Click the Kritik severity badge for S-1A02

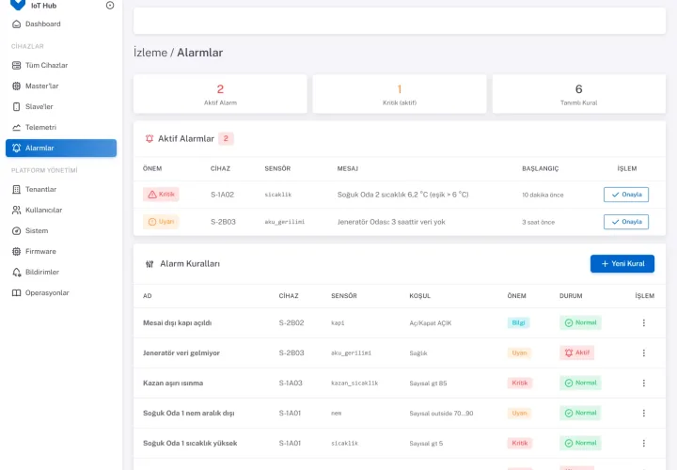(x=161, y=195)
